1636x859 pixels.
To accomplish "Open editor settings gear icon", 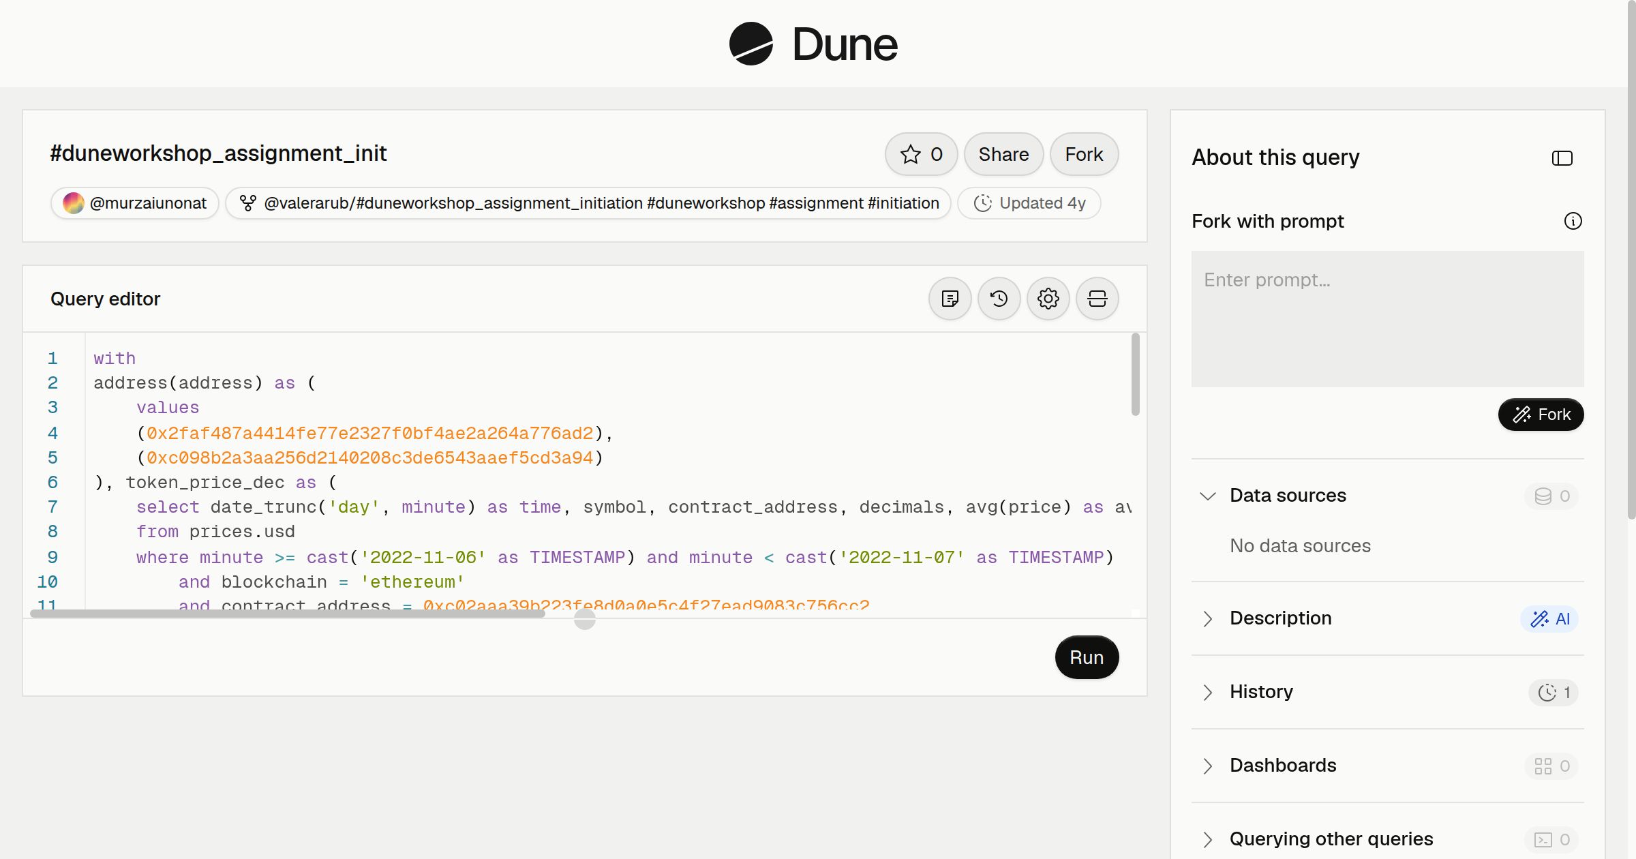I will tap(1048, 299).
